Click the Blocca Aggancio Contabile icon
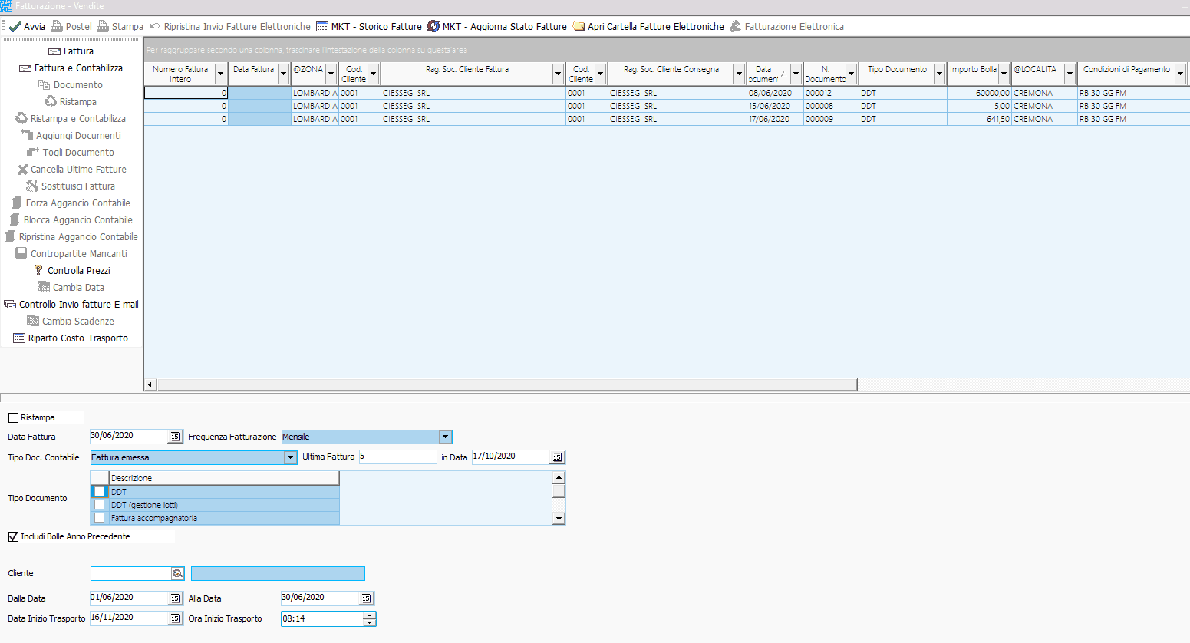The image size is (1190, 643). coord(15,219)
